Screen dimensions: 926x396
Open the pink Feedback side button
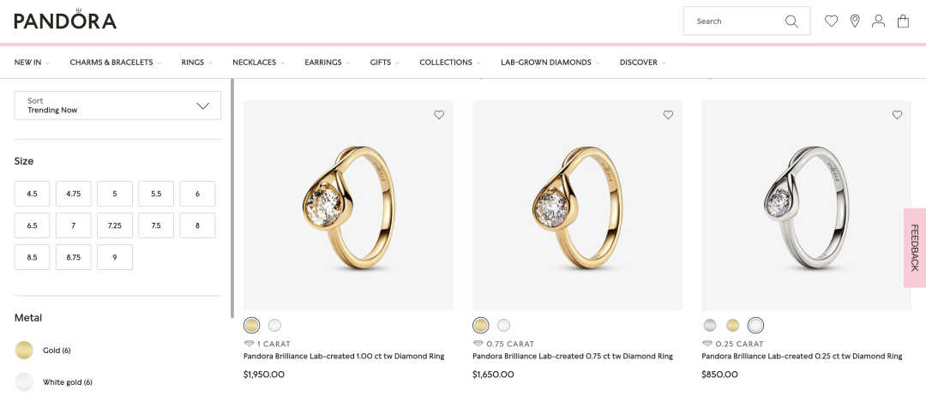coord(914,248)
